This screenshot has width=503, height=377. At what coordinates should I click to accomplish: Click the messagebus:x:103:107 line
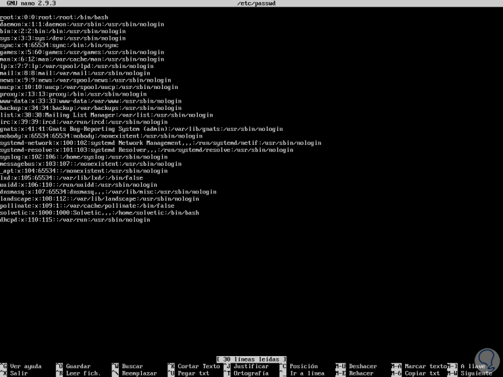click(x=90, y=164)
